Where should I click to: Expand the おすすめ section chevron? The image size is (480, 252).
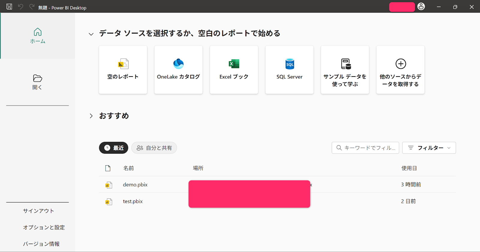[91, 116]
